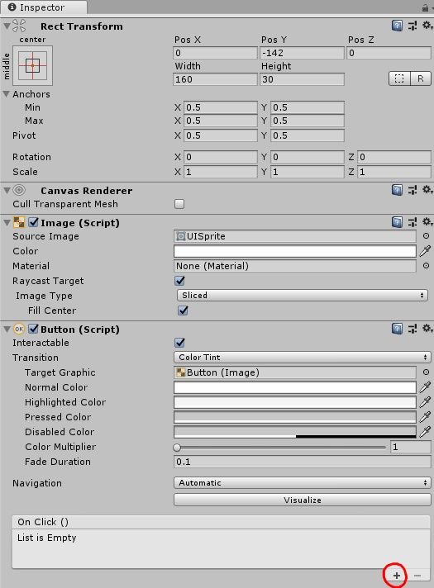Click the Pos X field
Image resolution: width=434 pixels, height=588 pixels.
[215, 53]
